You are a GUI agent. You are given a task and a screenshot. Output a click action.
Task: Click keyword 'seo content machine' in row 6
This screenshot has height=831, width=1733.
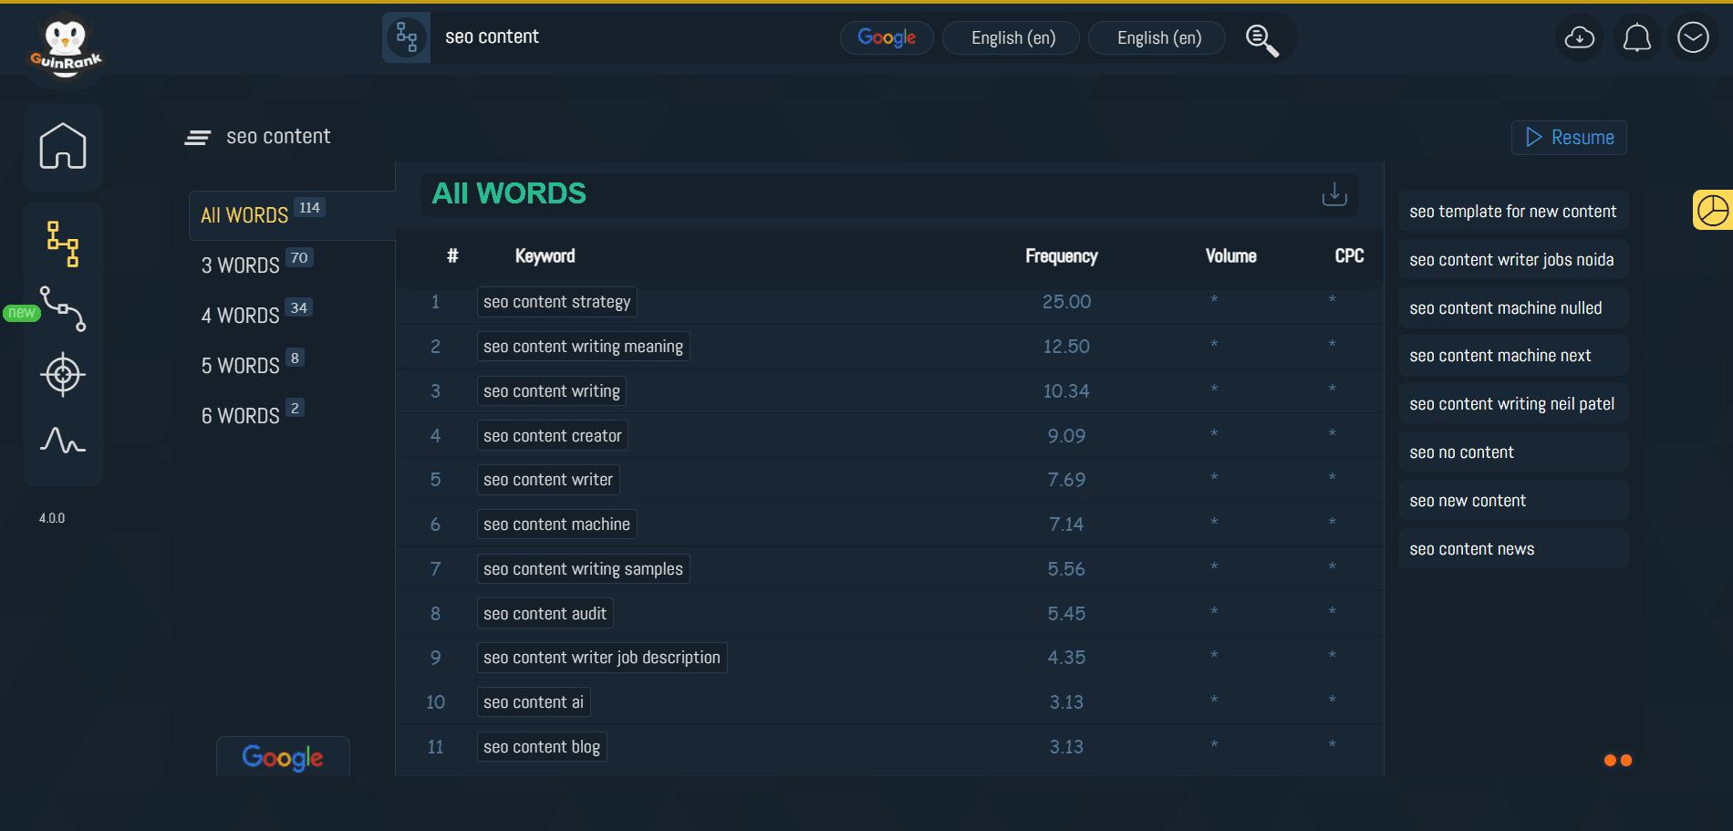click(x=556, y=525)
